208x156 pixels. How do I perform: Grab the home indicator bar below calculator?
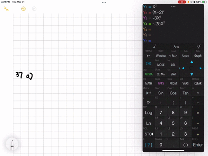coord(173,150)
